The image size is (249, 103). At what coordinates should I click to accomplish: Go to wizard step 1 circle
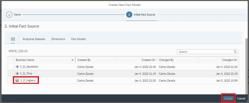click(9, 15)
